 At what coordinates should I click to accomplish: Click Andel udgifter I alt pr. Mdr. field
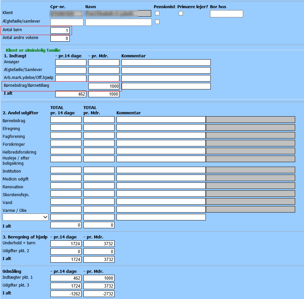point(99,225)
